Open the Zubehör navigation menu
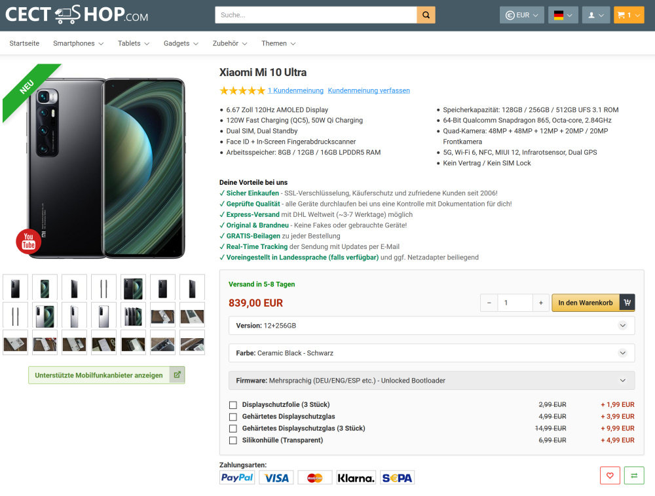The width and height of the screenshot is (655, 496). 229,43
